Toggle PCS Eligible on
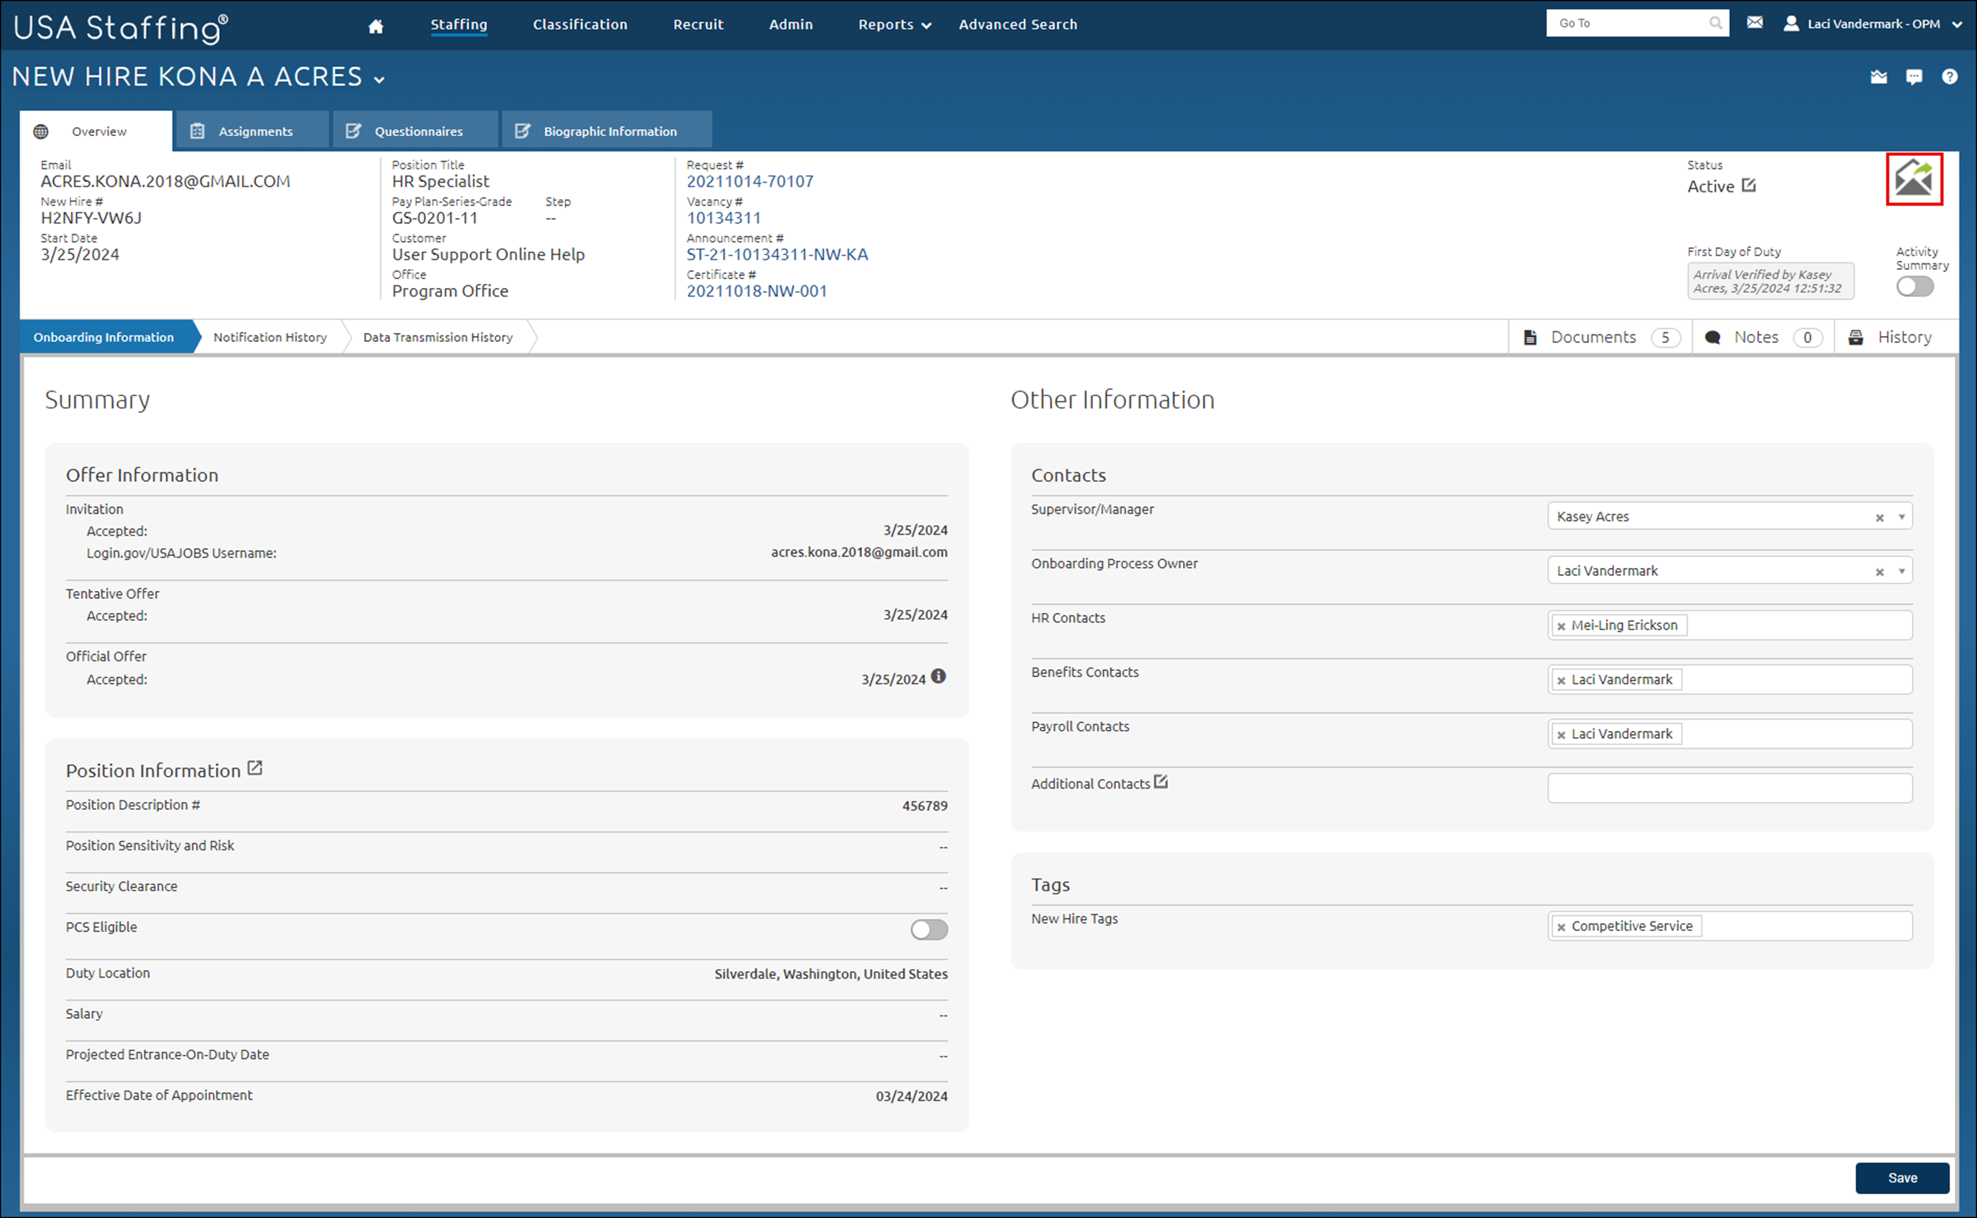 pos(928,929)
